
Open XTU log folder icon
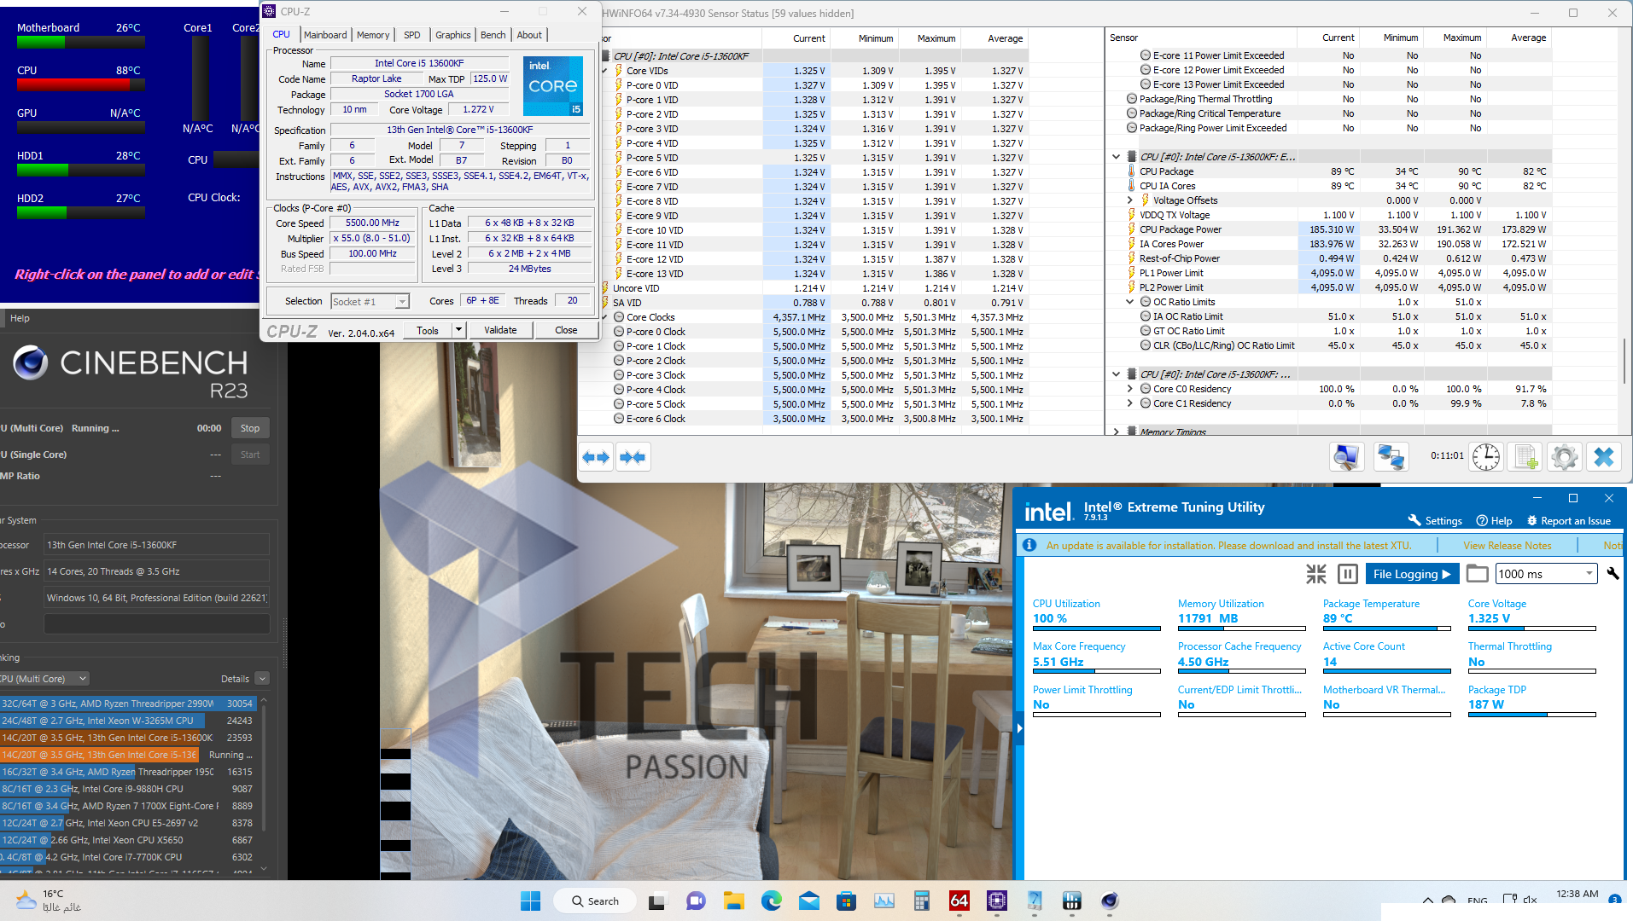pos(1477,574)
